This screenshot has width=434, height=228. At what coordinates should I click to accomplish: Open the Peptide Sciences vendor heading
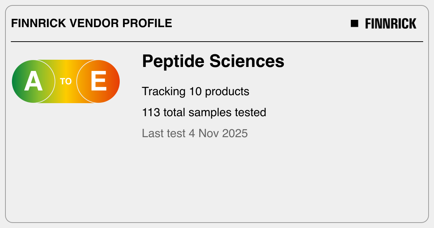point(213,61)
